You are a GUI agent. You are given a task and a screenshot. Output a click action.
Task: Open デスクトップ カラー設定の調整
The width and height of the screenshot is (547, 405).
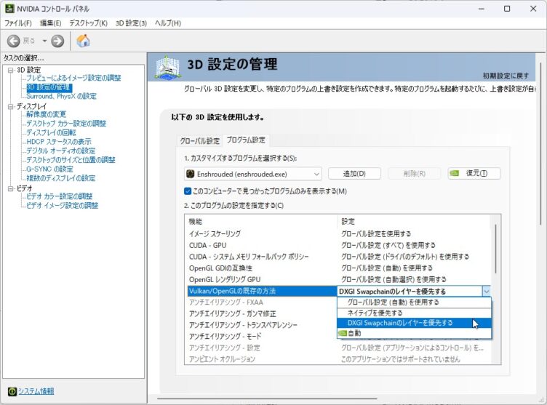66,124
